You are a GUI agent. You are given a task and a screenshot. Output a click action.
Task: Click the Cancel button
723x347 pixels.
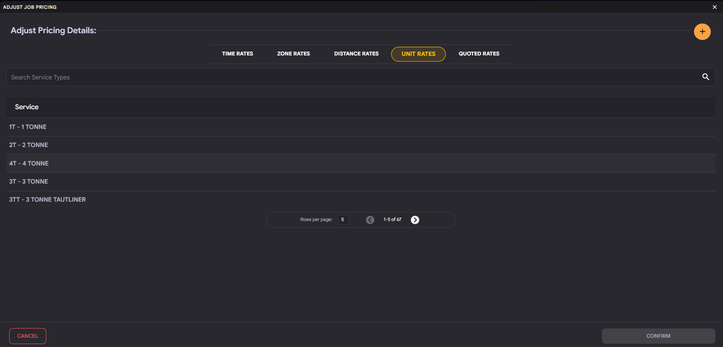[x=28, y=336]
